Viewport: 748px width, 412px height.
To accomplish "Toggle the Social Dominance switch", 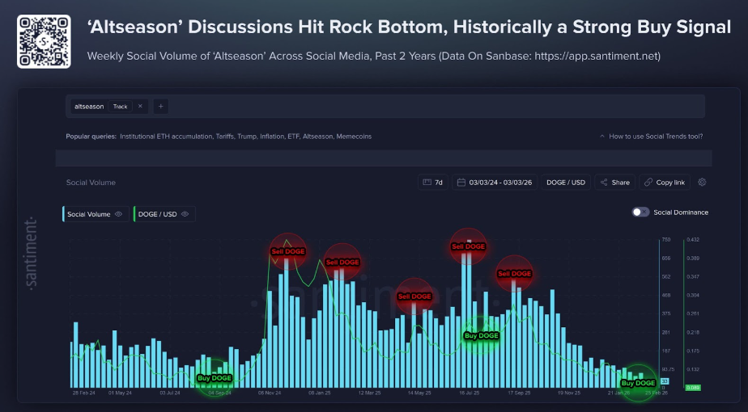I will pos(640,212).
